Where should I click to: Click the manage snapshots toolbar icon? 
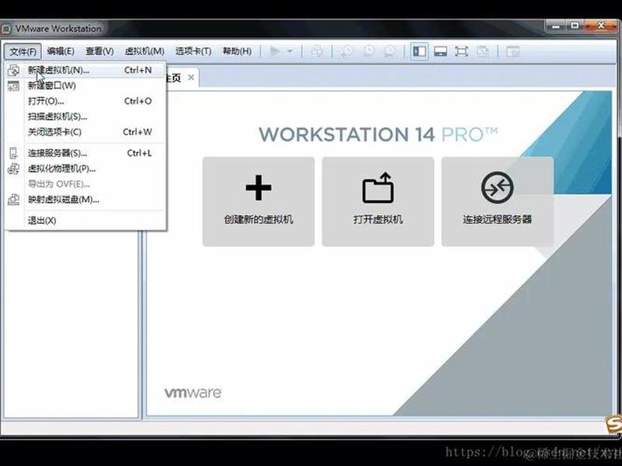pyautogui.click(x=390, y=51)
